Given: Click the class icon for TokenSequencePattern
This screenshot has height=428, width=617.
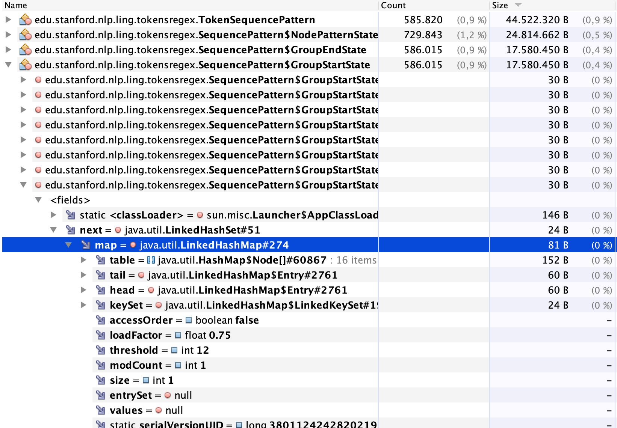Looking at the screenshot, I should click(x=24, y=20).
